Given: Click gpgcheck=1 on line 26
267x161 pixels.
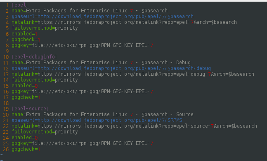Looking at the screenshot, I should [x=26, y=149].
